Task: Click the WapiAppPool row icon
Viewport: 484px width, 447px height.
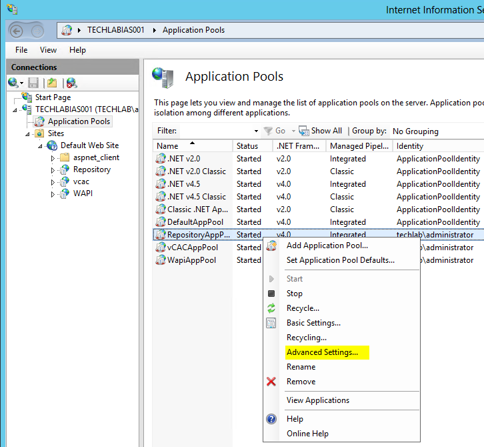Action: pyautogui.click(x=161, y=260)
